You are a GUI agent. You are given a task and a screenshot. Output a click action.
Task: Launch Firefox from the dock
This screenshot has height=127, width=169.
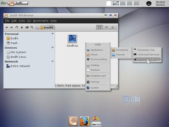click(85, 121)
